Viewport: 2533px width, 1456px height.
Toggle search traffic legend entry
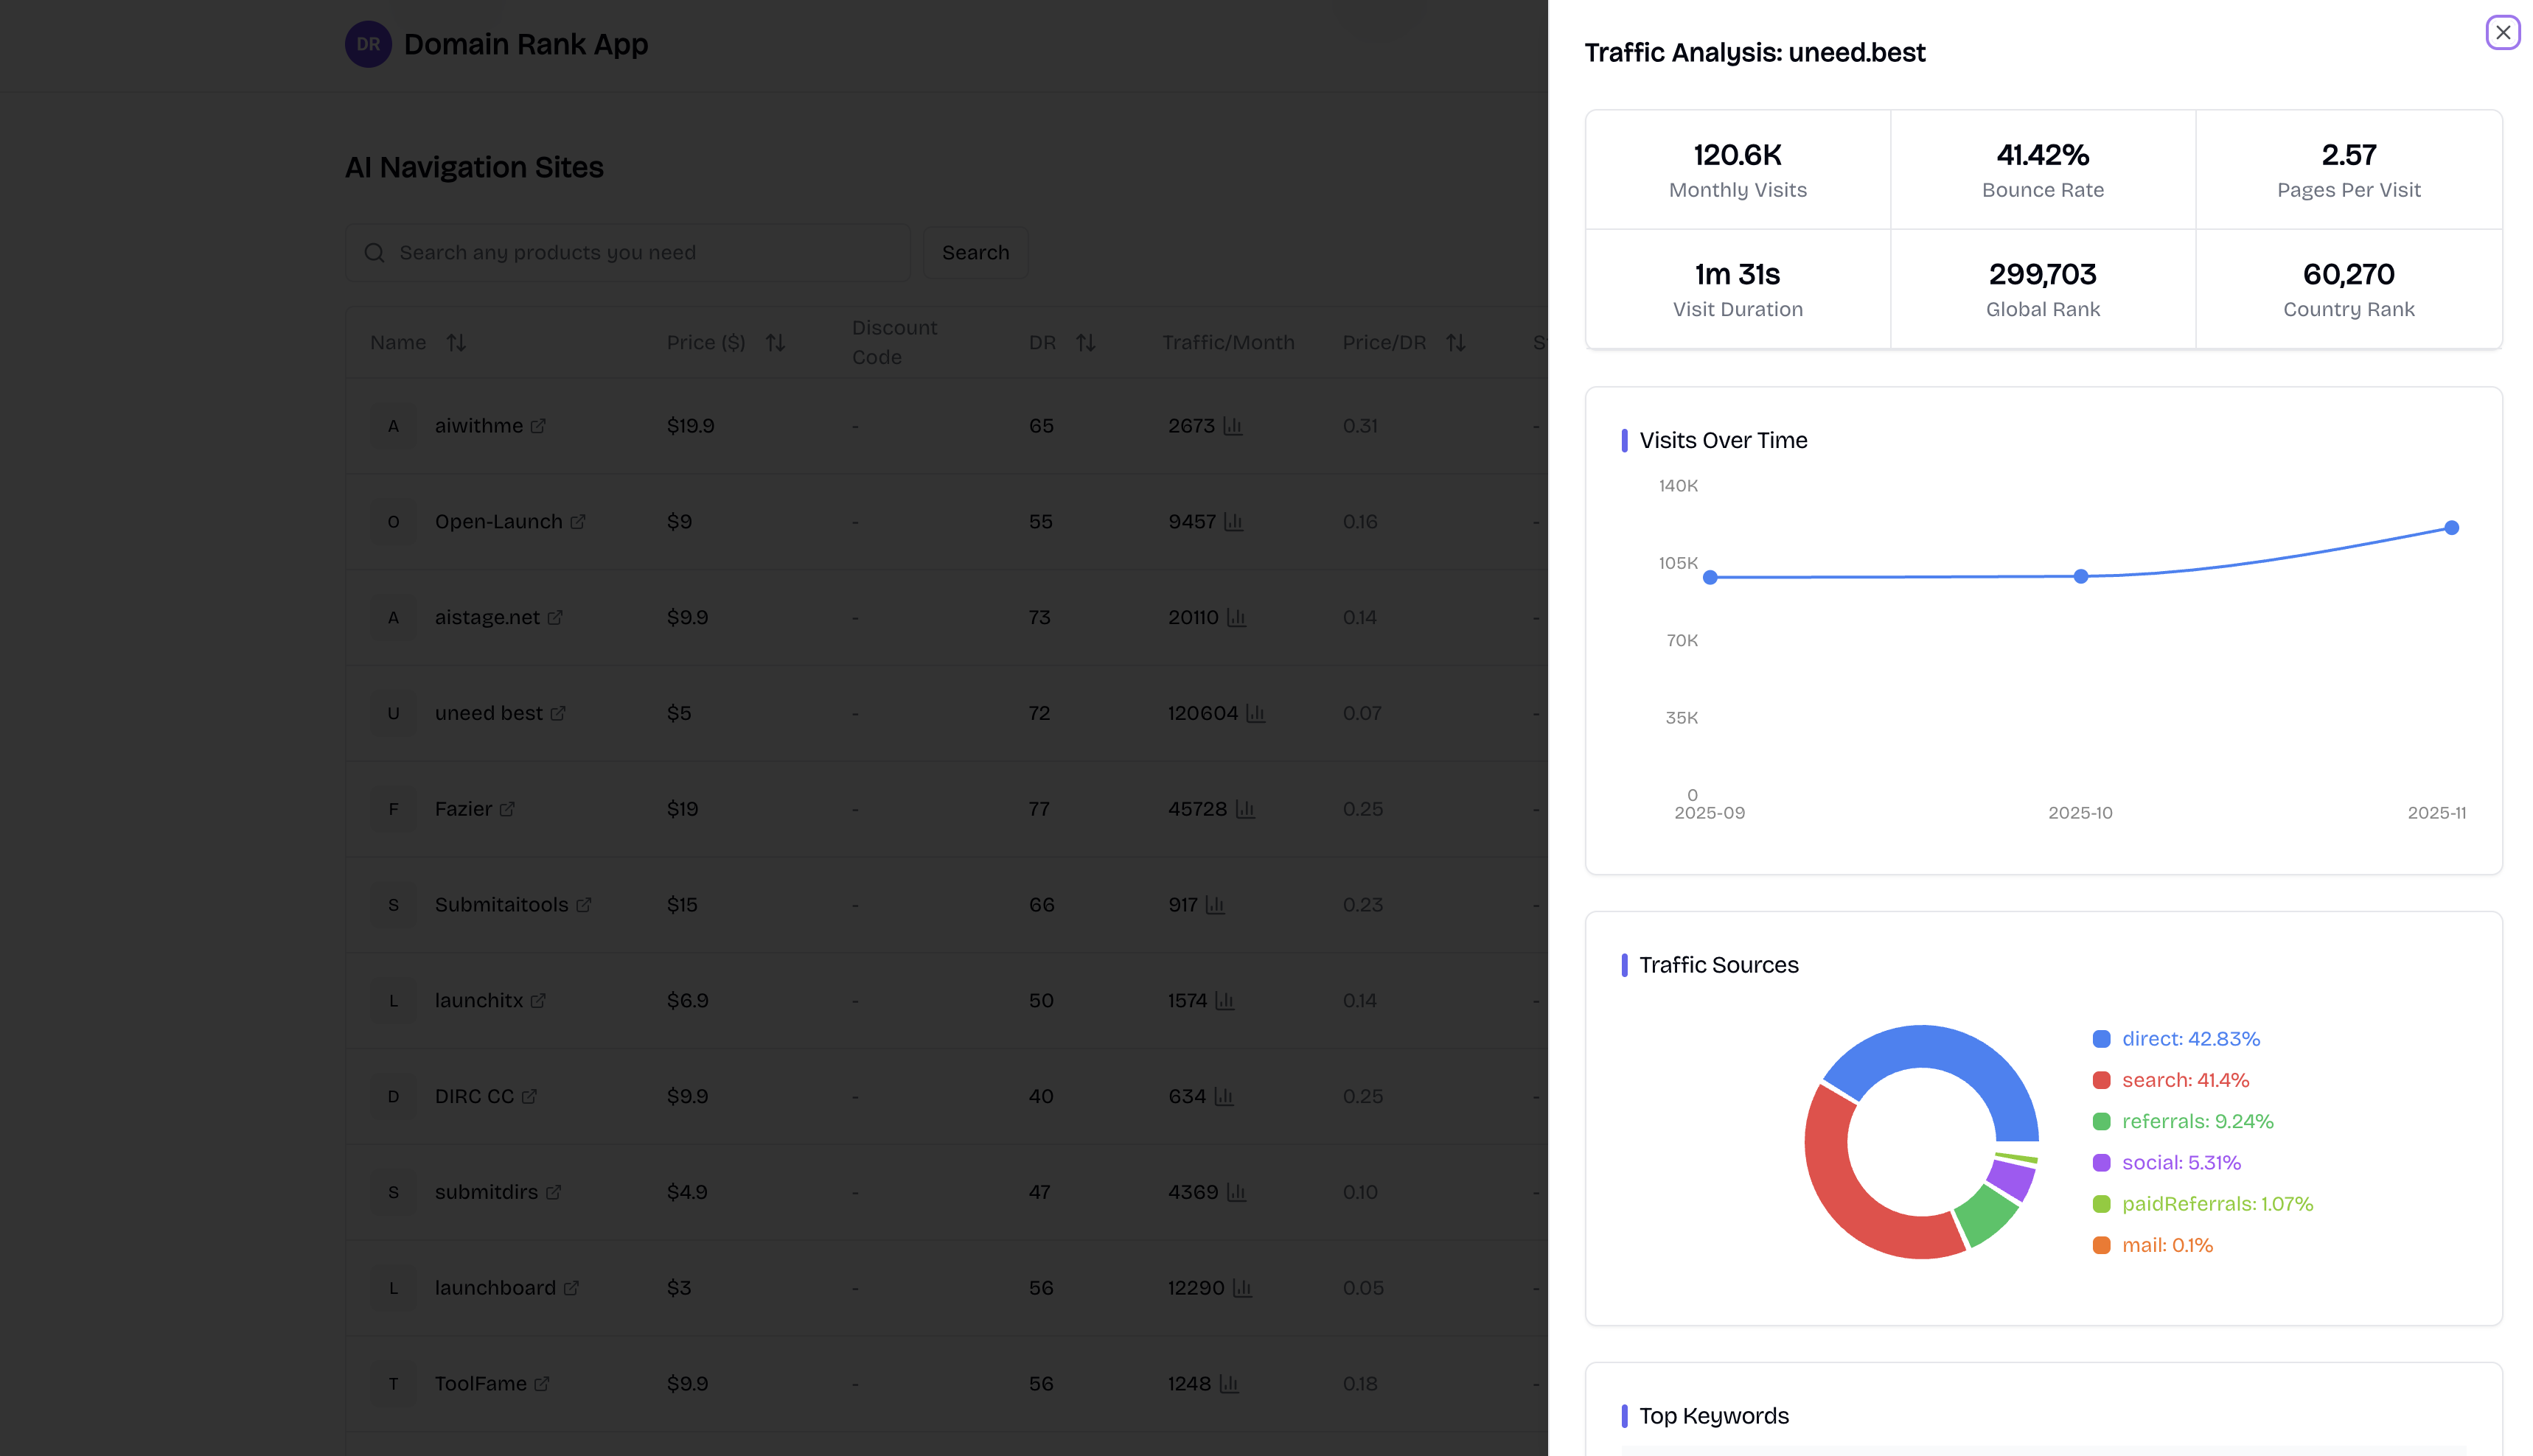(x=2171, y=1080)
